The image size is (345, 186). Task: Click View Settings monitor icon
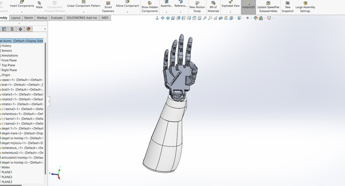tap(269, 18)
